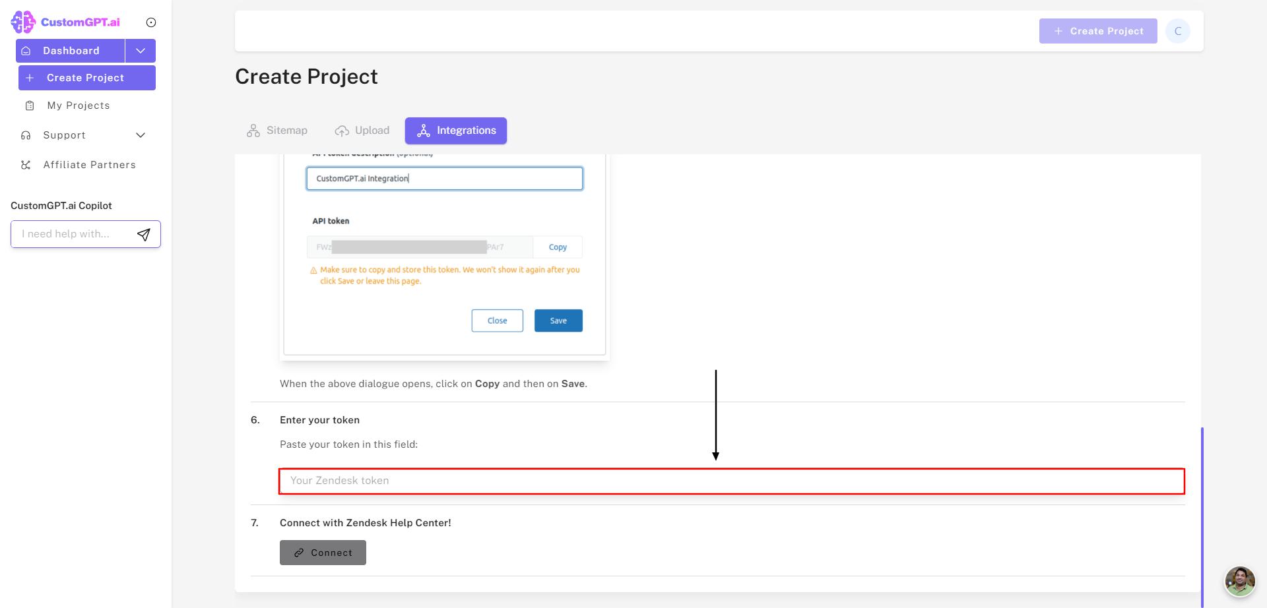Viewport: 1267px width, 608px height.
Task: Open Affiliate Partners page
Action: tap(90, 165)
